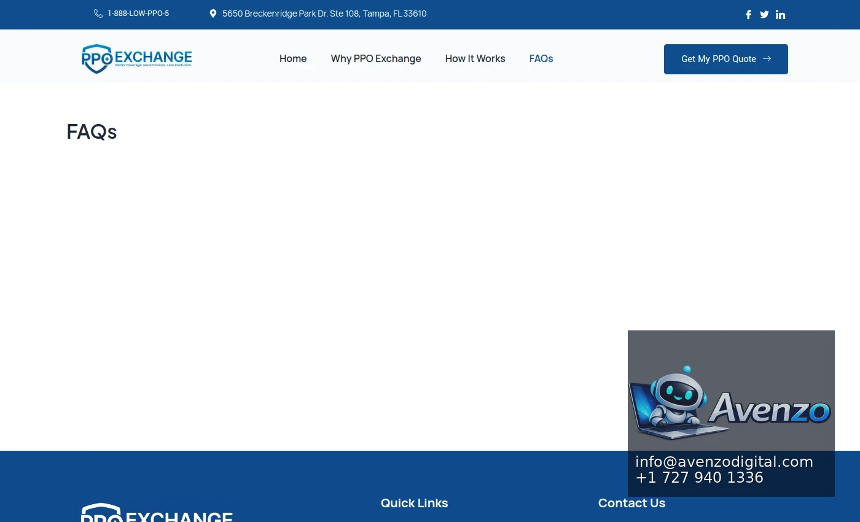This screenshot has width=860, height=522.
Task: Click the Get My PPO Quote button
Action: [x=726, y=59]
